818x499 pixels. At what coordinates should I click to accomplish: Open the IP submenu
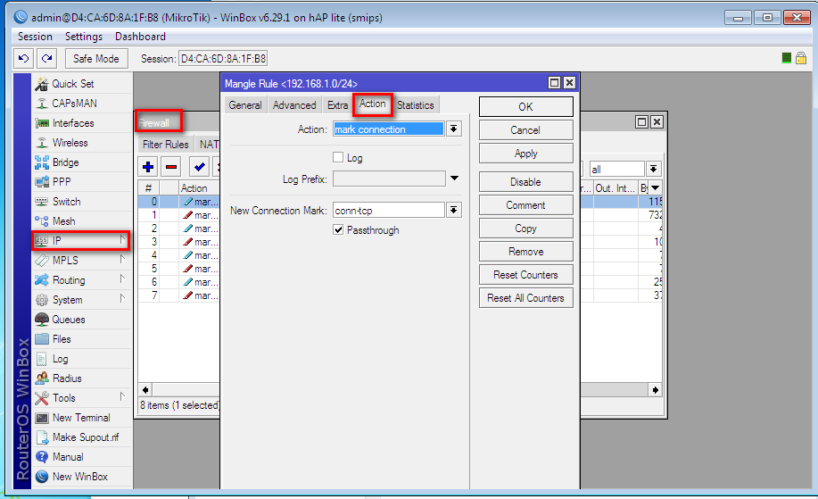pos(81,241)
